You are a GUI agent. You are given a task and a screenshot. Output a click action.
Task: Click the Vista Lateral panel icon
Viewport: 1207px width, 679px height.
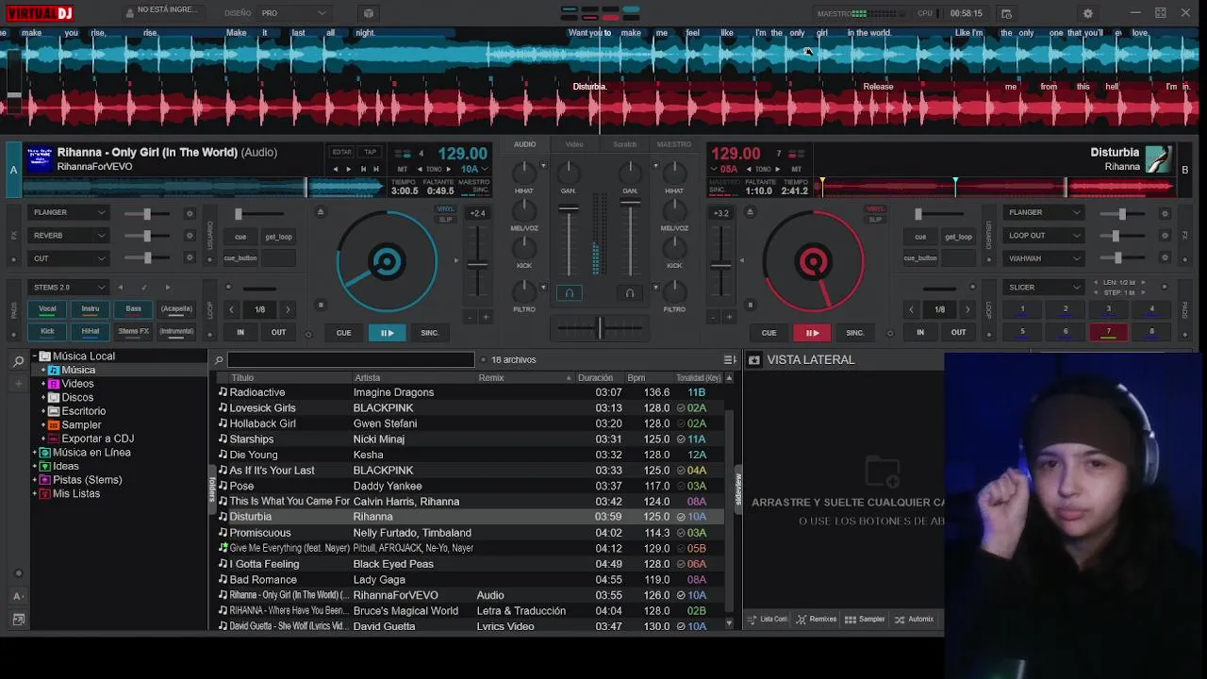point(753,360)
